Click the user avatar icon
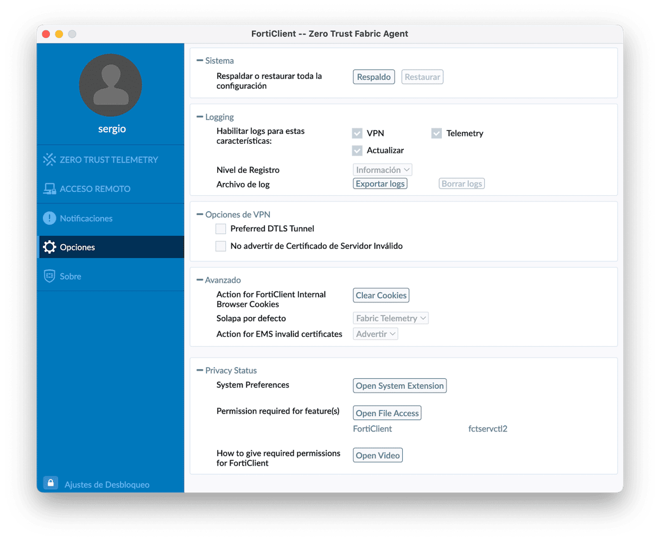 (111, 85)
